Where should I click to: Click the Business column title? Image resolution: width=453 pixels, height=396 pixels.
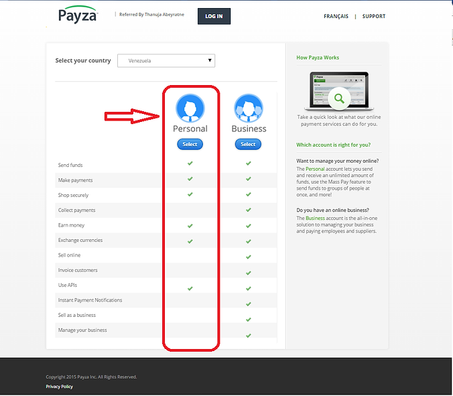click(x=249, y=129)
